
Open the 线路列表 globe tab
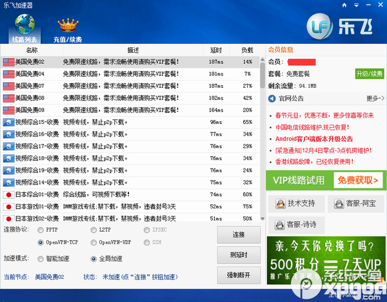point(25,28)
